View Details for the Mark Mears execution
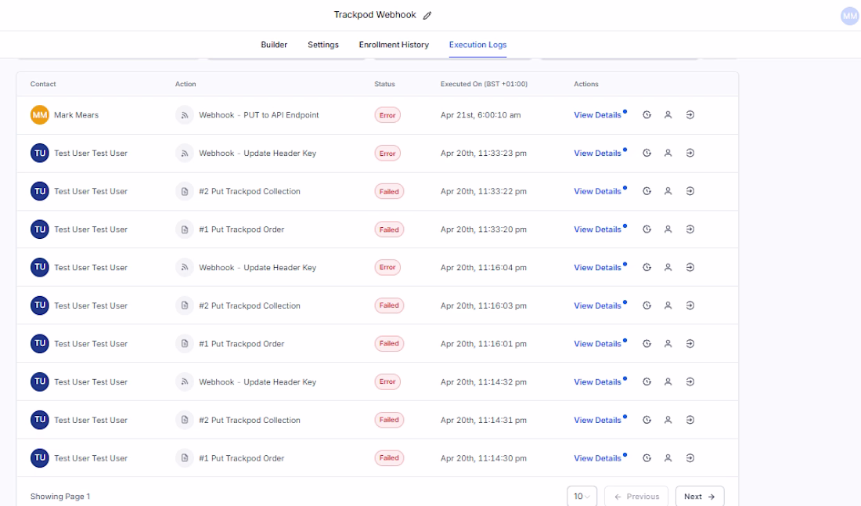This screenshot has height=506, width=861. click(597, 115)
